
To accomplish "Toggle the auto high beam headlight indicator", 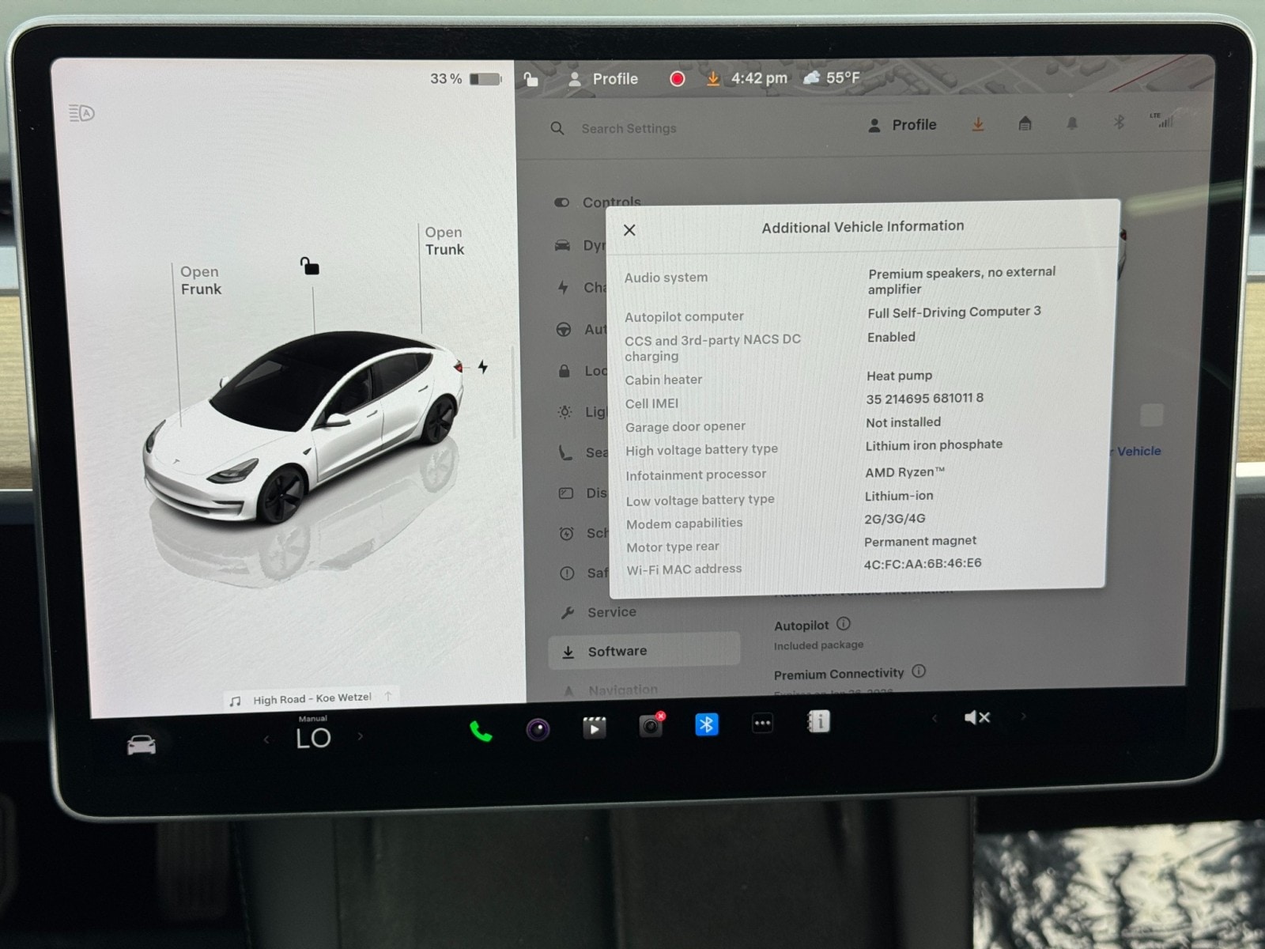I will pyautogui.click(x=81, y=113).
